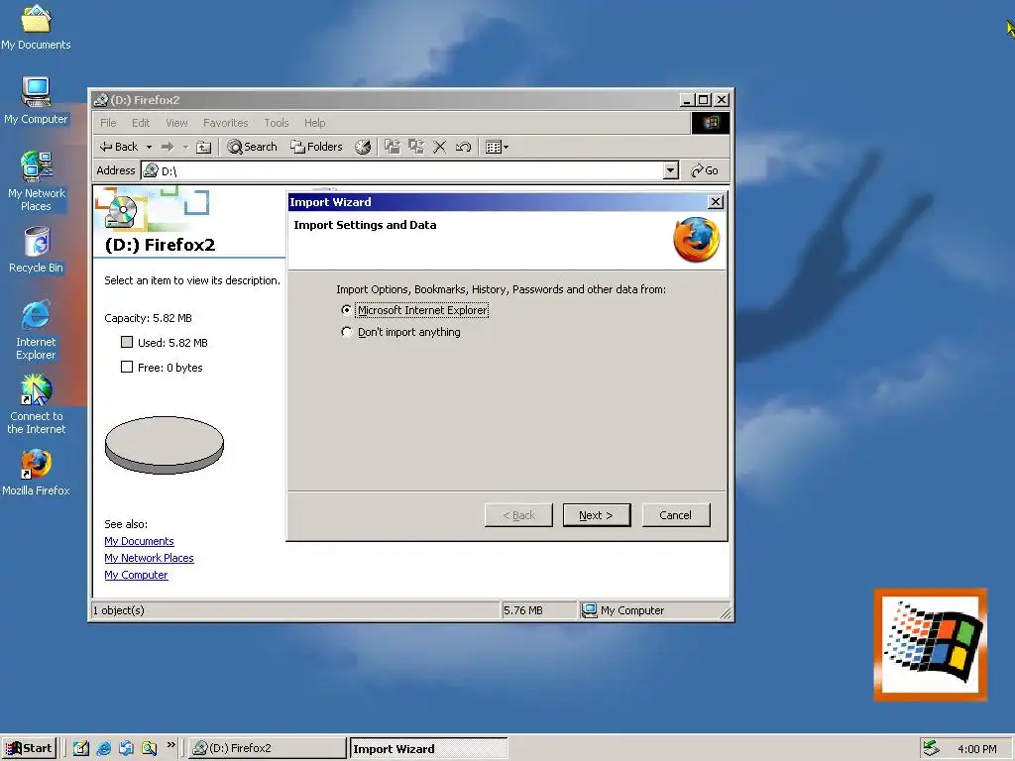The width and height of the screenshot is (1015, 761).
Task: Select the Recycle Bin icon
Action: coord(36,250)
